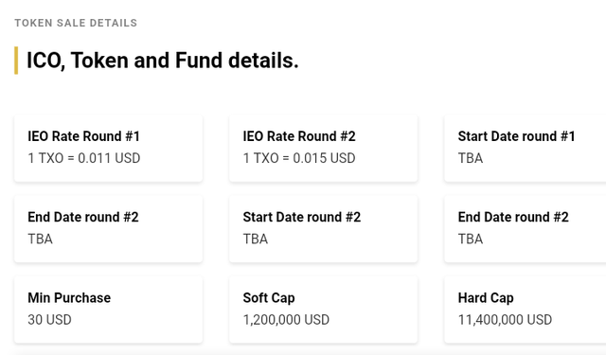Image resolution: width=606 pixels, height=355 pixels.
Task: Click the TOKEN SALE DETAILS label
Action: click(x=76, y=23)
